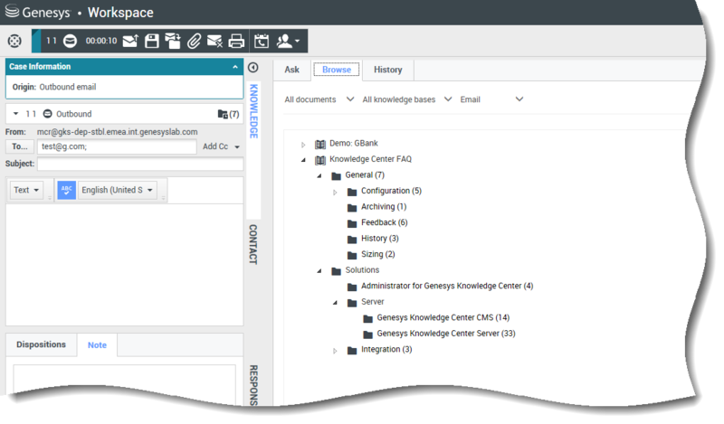Click the round email interaction icon in toolbar

pos(71,41)
